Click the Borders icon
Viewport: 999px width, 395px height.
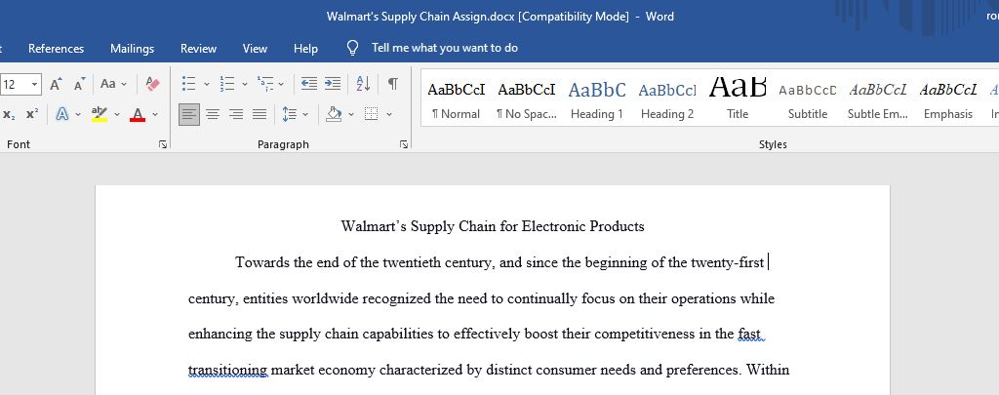[372, 115]
